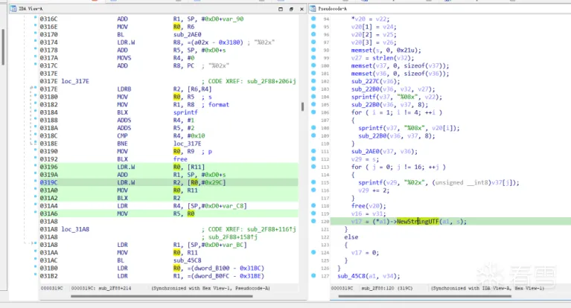
Task: Click the NewStringUTF highlighted identifier
Action: (418, 222)
